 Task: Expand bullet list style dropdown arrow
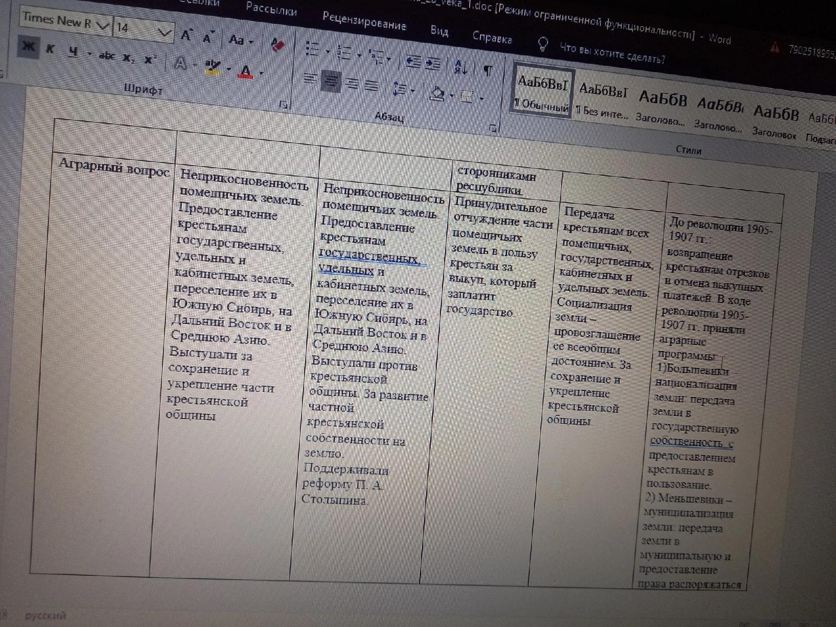coord(327,51)
